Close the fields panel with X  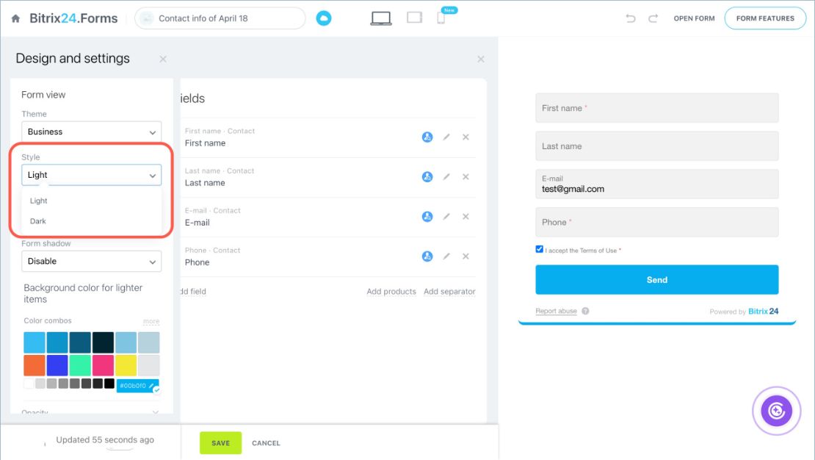pos(481,59)
